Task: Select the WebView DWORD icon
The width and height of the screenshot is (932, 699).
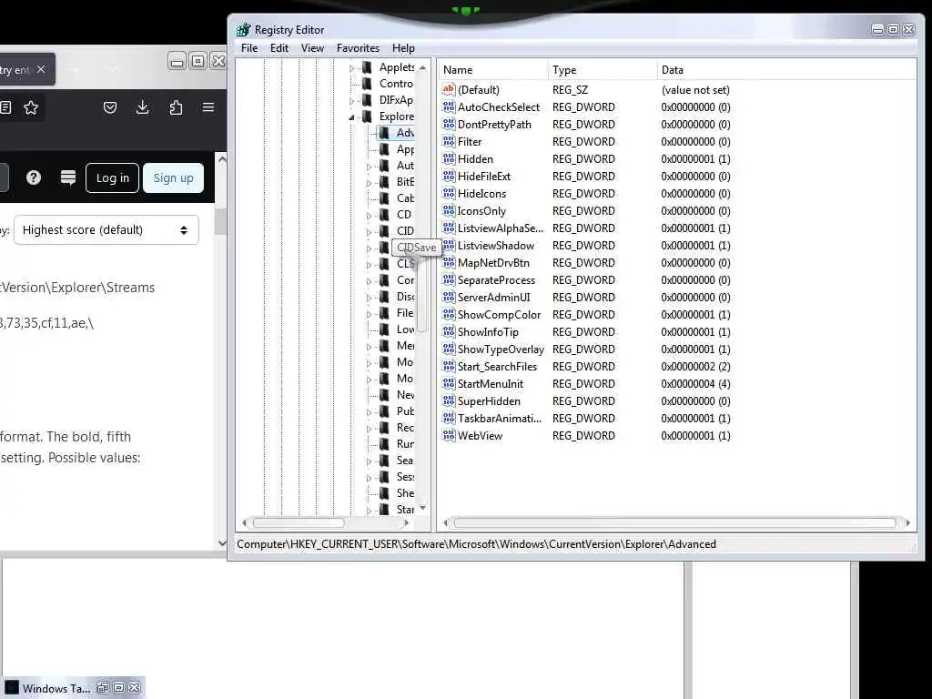Action: point(449,435)
